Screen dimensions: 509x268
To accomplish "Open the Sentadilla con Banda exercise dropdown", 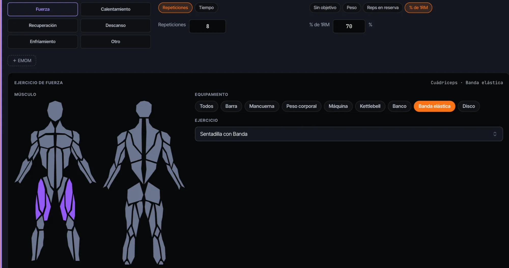I will pos(349,134).
